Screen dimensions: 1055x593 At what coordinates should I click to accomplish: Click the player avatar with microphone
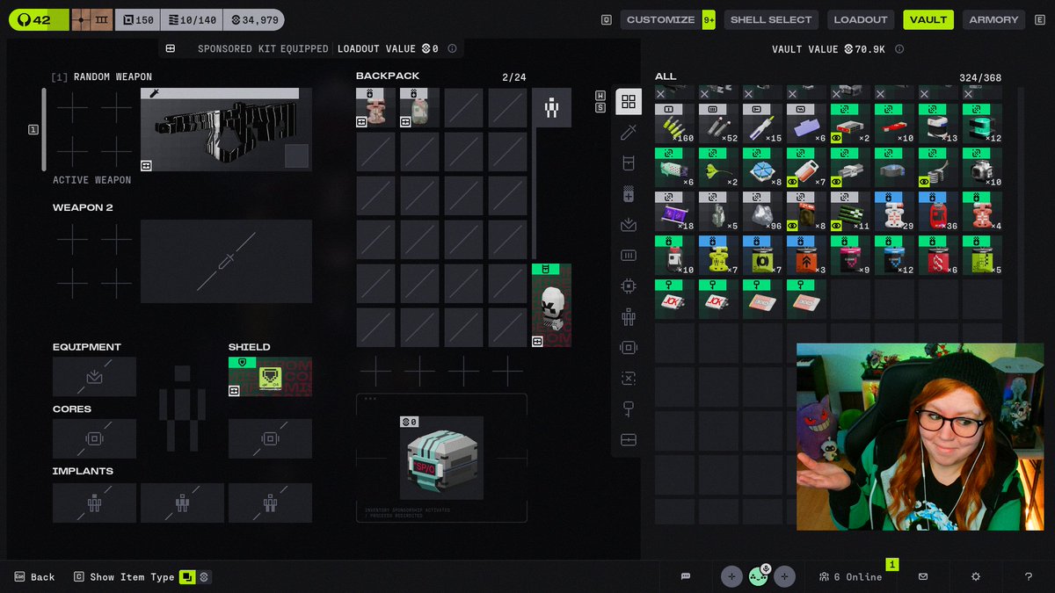pyautogui.click(x=759, y=576)
